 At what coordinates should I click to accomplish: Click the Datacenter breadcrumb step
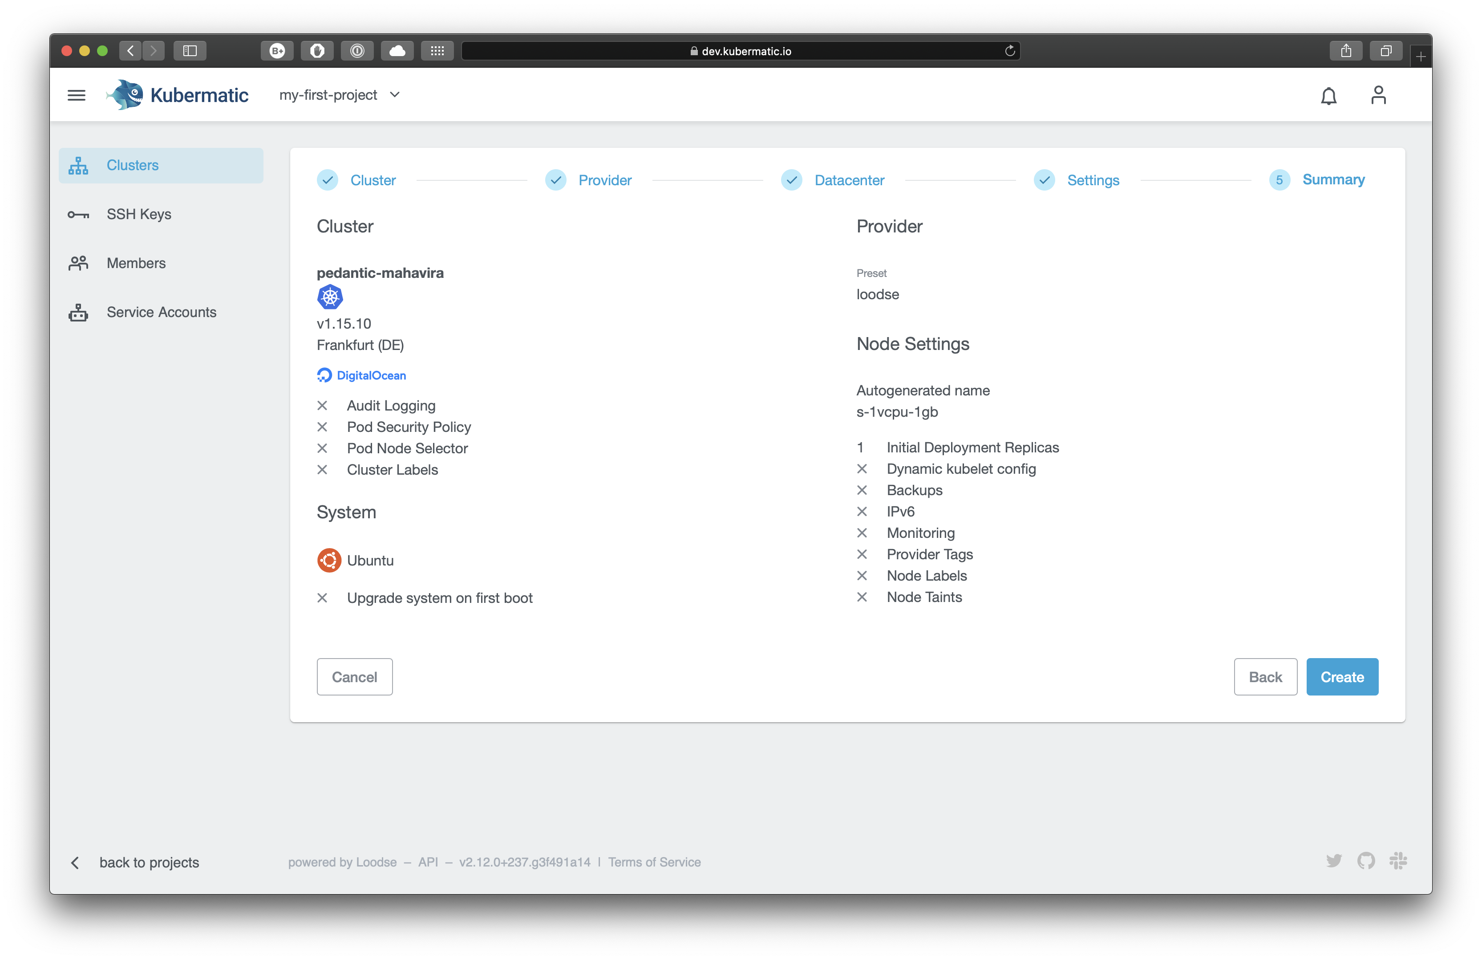(x=850, y=179)
